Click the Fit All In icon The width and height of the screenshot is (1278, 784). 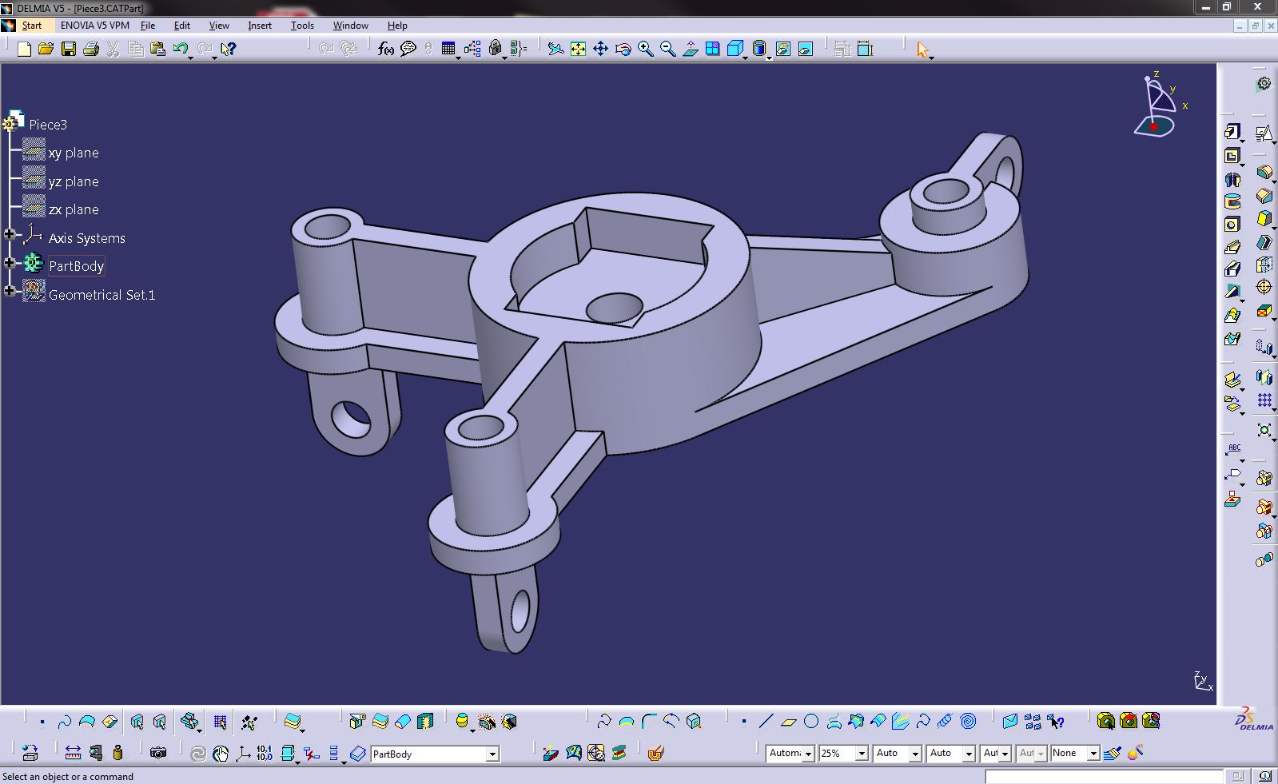[x=579, y=50]
